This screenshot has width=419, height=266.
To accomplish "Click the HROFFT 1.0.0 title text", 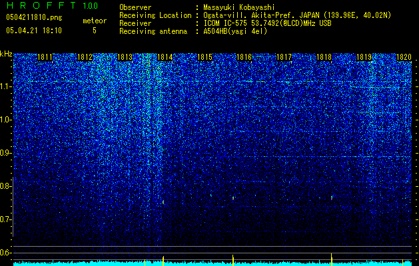I will click(52, 5).
